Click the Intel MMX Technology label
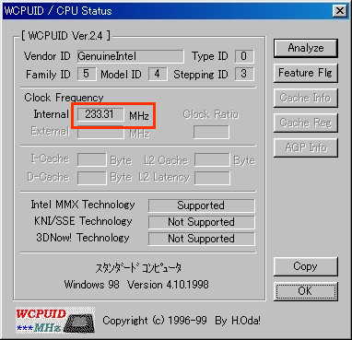352x340 pixels. 83,205
